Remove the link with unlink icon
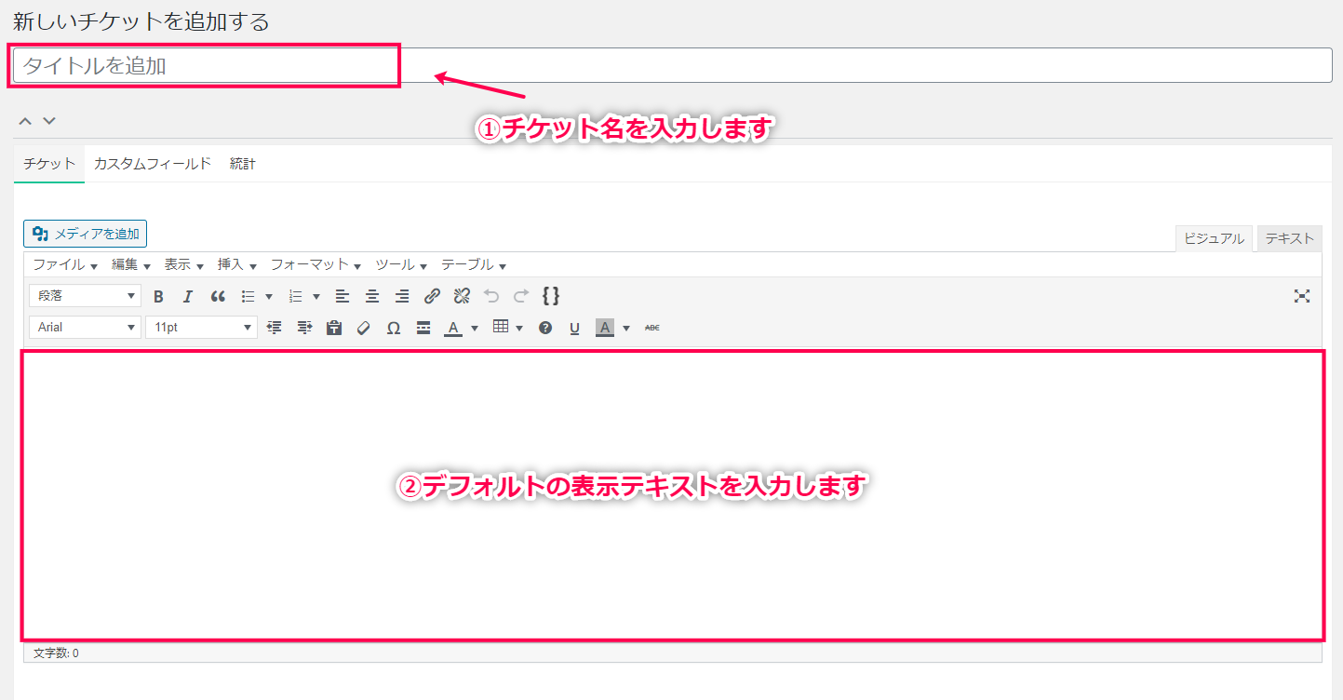The width and height of the screenshot is (1343, 700). [462, 296]
